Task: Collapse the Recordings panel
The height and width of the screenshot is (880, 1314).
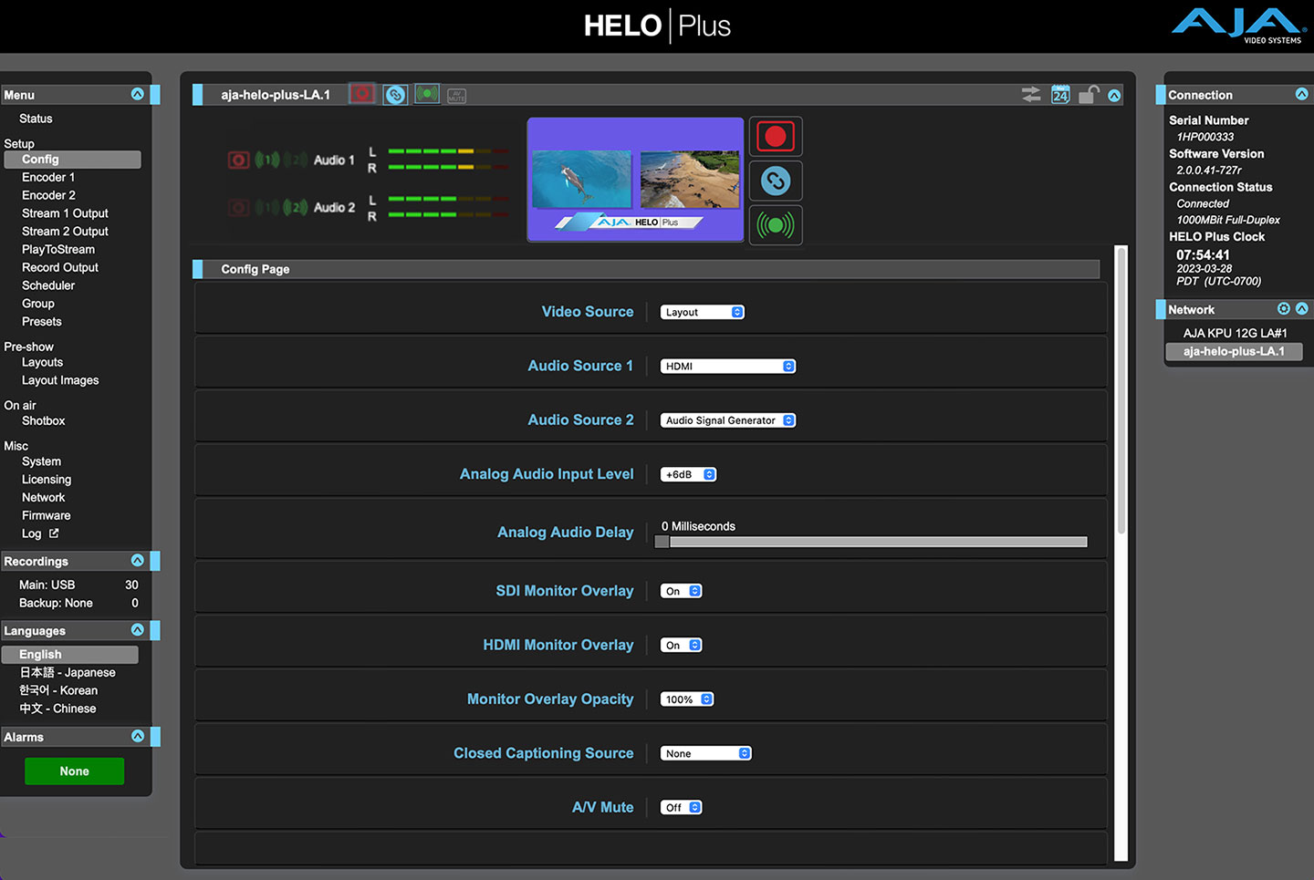Action: click(138, 560)
